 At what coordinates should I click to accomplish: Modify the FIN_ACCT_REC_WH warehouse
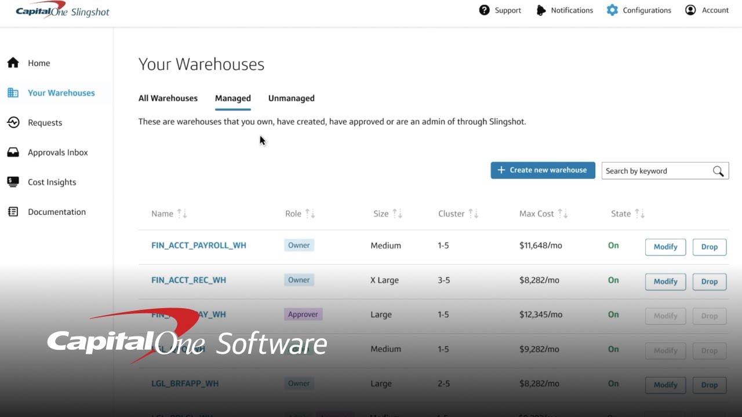[665, 281]
